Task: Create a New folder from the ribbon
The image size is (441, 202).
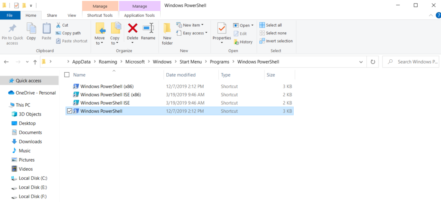Action: 168,34
